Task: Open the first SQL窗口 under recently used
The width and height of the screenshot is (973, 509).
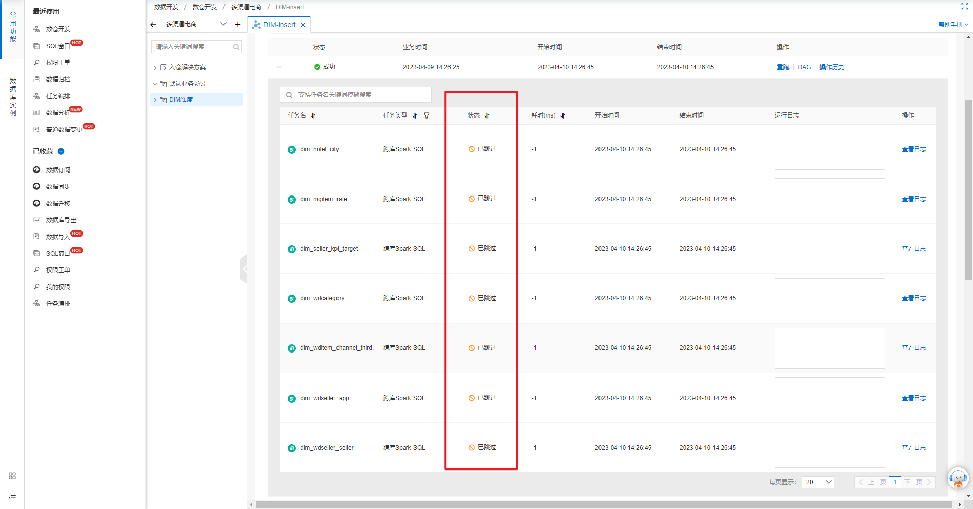Action: (58, 46)
